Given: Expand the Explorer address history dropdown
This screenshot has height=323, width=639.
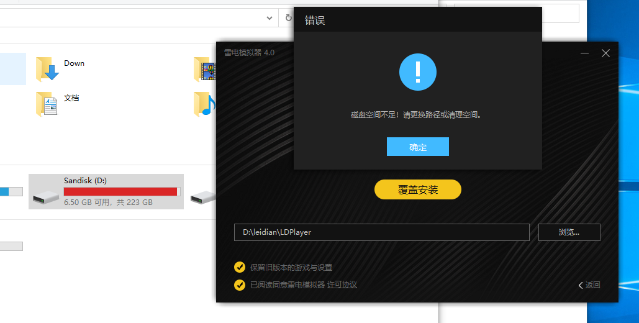Looking at the screenshot, I should 270,18.
